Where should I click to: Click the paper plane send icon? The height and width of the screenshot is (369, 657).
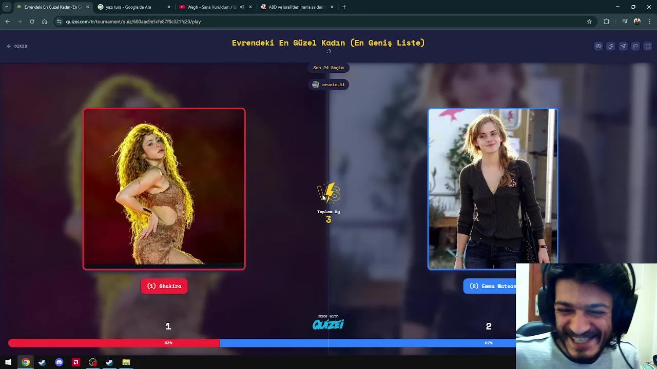pos(623,46)
